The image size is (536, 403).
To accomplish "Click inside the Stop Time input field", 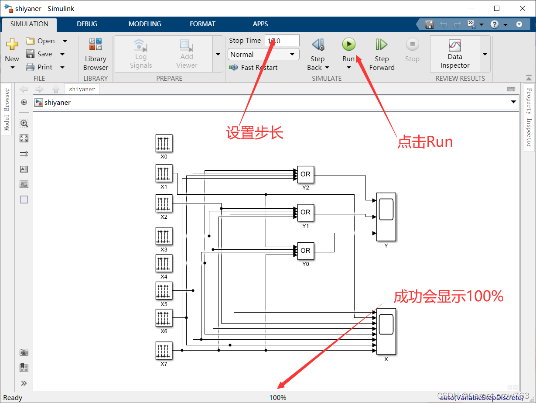I will tap(282, 40).
